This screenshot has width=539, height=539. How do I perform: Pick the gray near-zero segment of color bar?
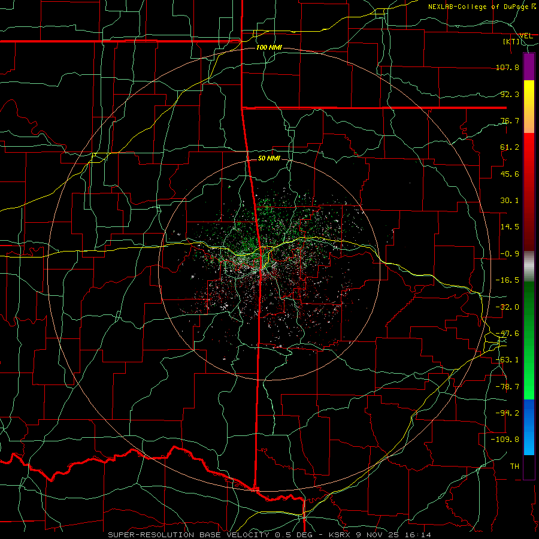click(x=529, y=267)
